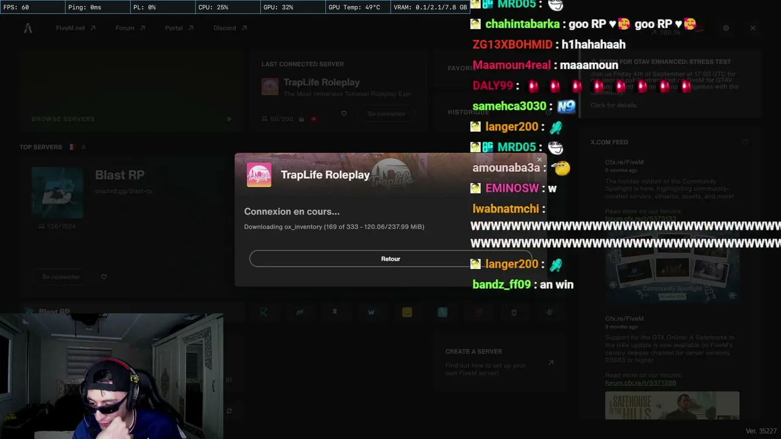Select the white S server icon in the strip
The height and width of the screenshot is (439, 781).
point(334,312)
